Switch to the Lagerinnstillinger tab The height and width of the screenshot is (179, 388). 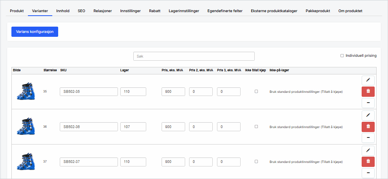pos(184,11)
